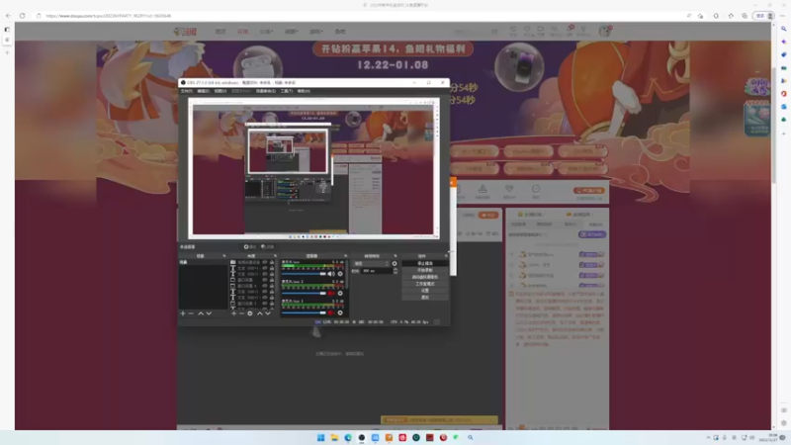Adjust the 麦克风/Aux 3 volume slider
Screen dimensions: 791x445
pos(304,312)
